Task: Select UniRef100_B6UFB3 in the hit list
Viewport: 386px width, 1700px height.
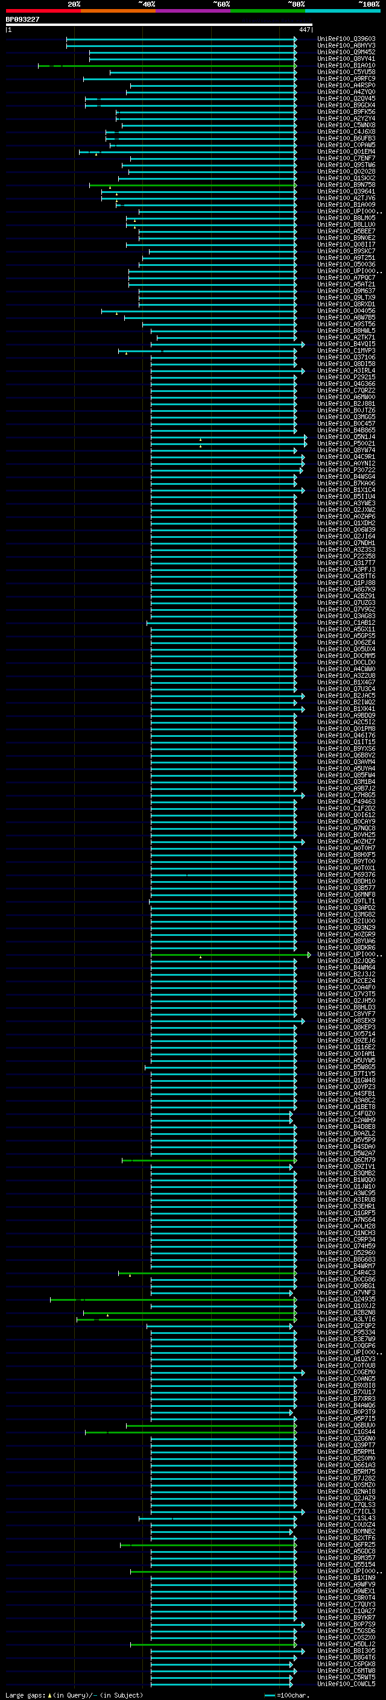Action: (x=346, y=138)
